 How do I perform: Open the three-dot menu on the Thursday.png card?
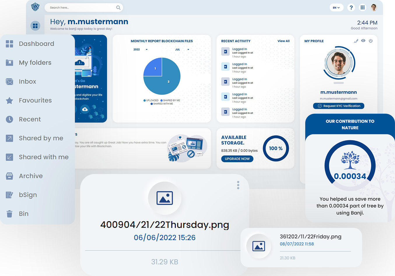pos(238,185)
